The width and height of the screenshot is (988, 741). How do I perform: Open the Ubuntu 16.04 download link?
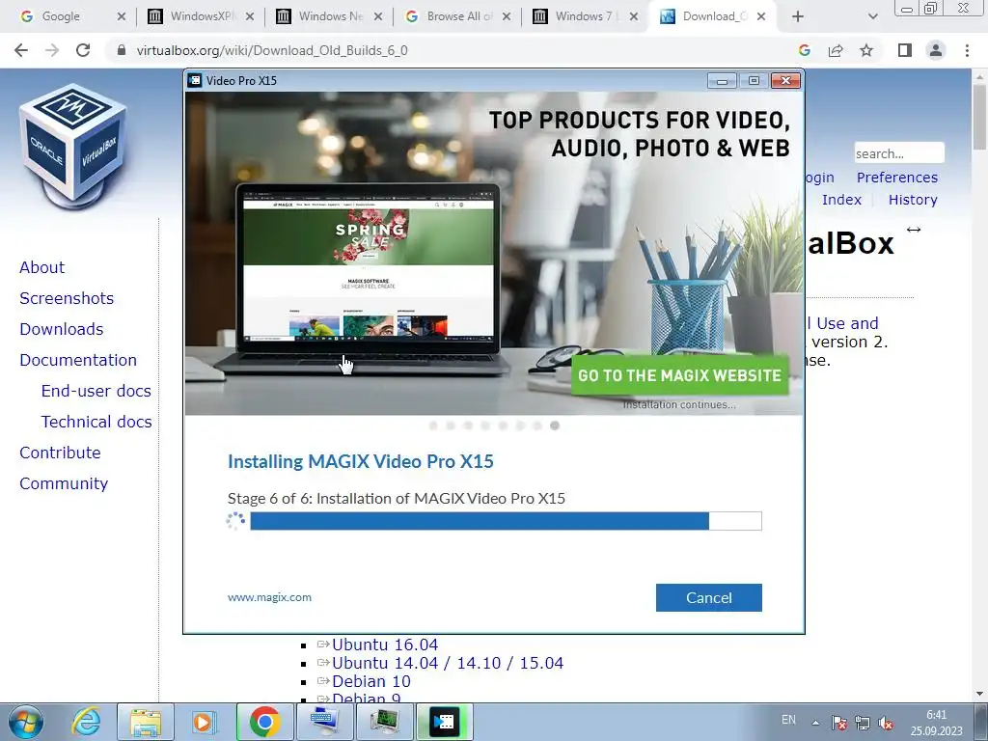(385, 645)
